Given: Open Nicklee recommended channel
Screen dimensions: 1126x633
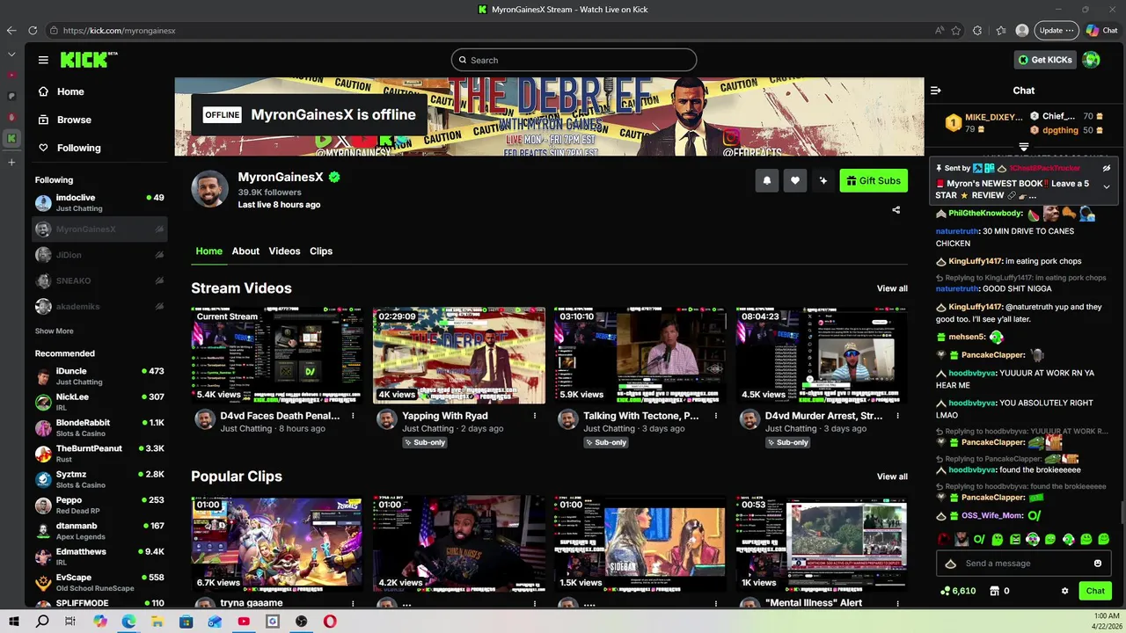Looking at the screenshot, I should 99,402.
